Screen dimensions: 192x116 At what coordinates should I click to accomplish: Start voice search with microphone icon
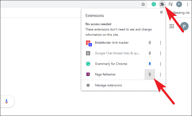tap(7, 102)
